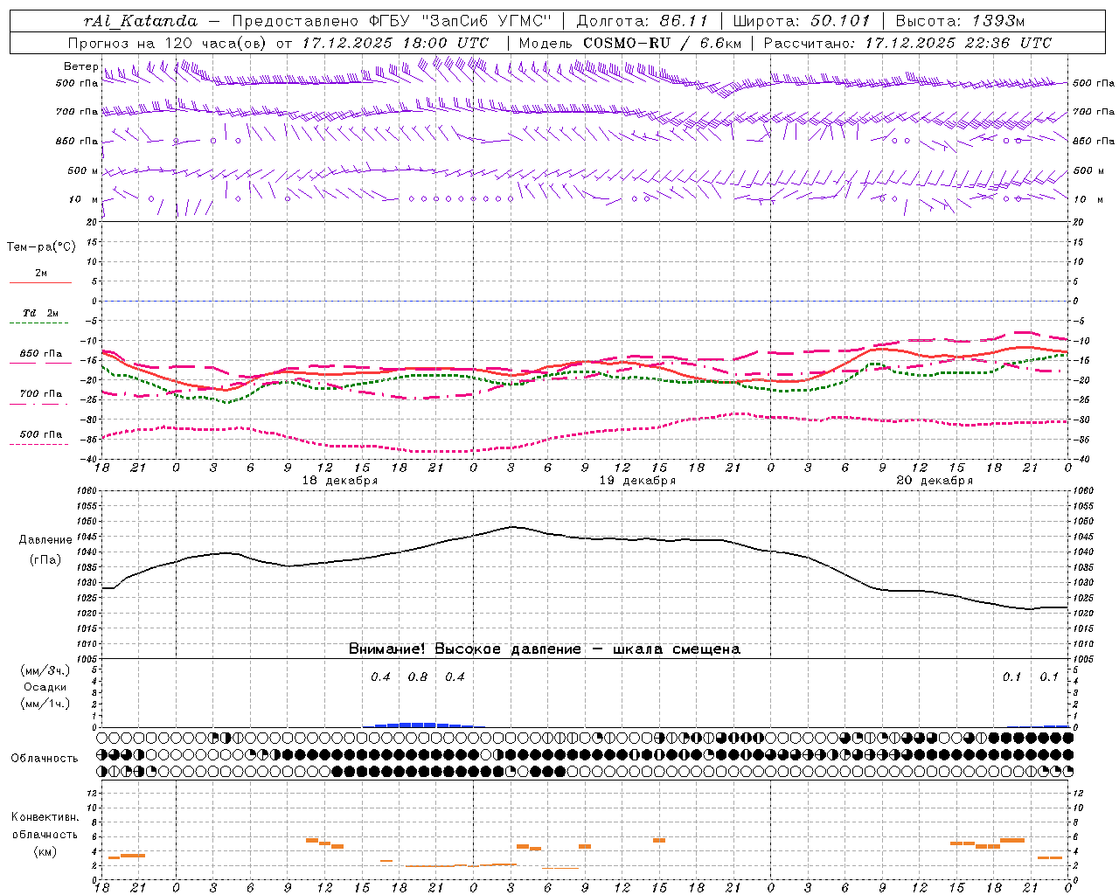Click the Конвективн. облачность panel label

coord(45,826)
